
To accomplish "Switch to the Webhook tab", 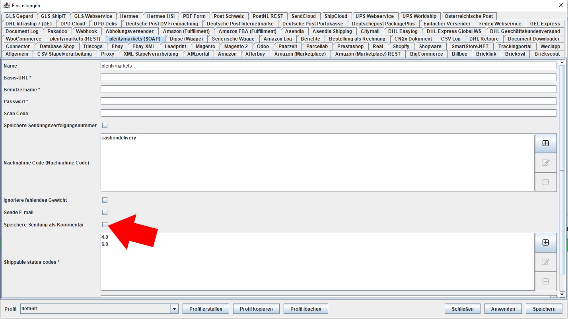I will (86, 31).
